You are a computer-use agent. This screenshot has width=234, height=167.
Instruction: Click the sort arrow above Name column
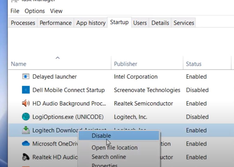pyautogui.click(x=58, y=58)
